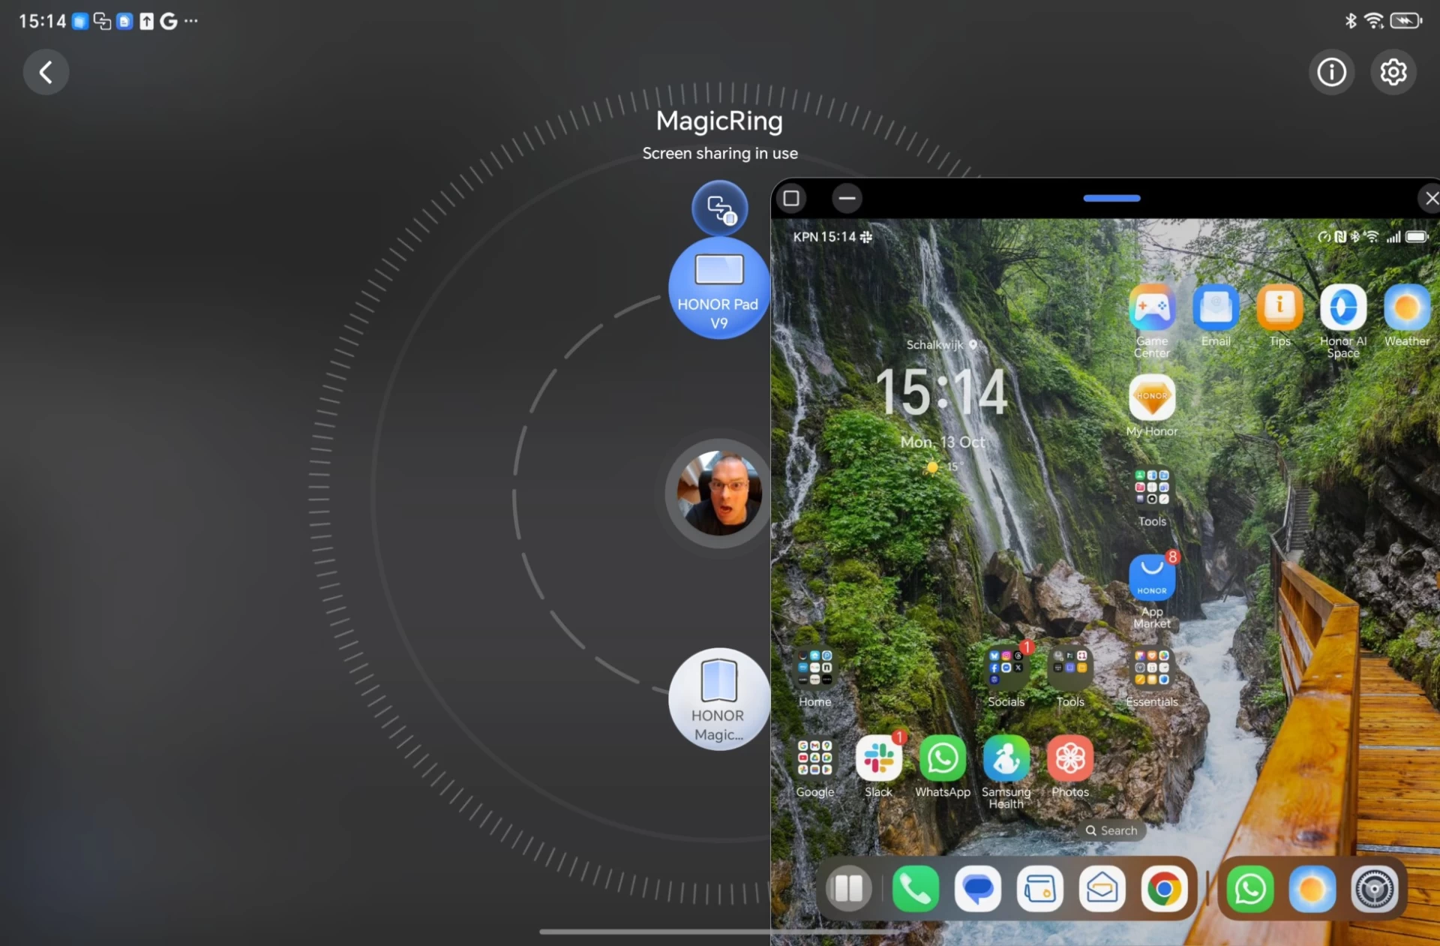Tap the screen sharing icon bubble
Image resolution: width=1440 pixels, height=946 pixels.
(720, 208)
